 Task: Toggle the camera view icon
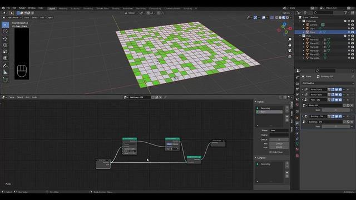pos(290,51)
